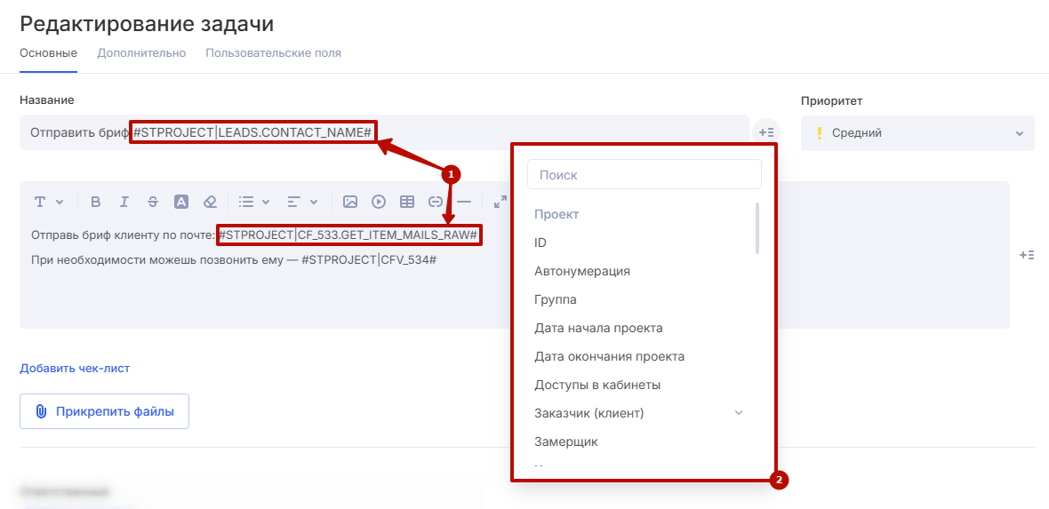Open the text style dropdown

pyautogui.click(x=48, y=202)
